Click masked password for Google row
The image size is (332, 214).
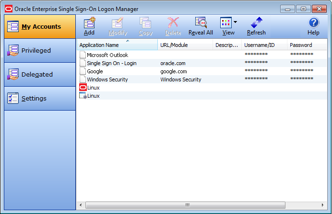click(302, 70)
